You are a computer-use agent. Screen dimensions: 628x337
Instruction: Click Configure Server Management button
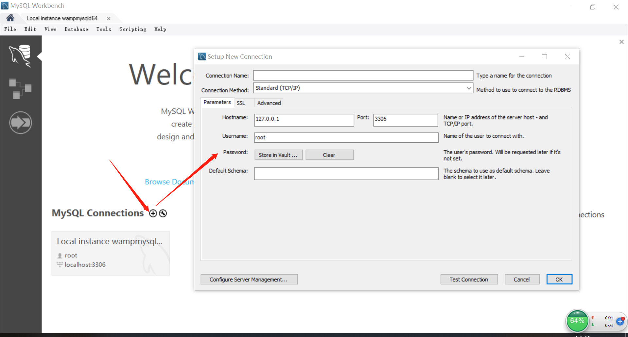point(249,279)
